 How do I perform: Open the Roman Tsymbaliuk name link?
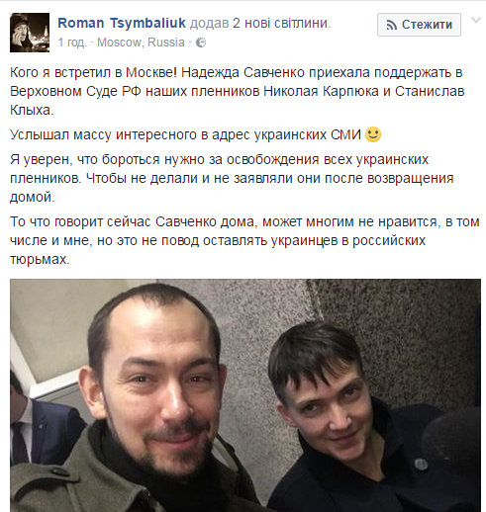(122, 23)
